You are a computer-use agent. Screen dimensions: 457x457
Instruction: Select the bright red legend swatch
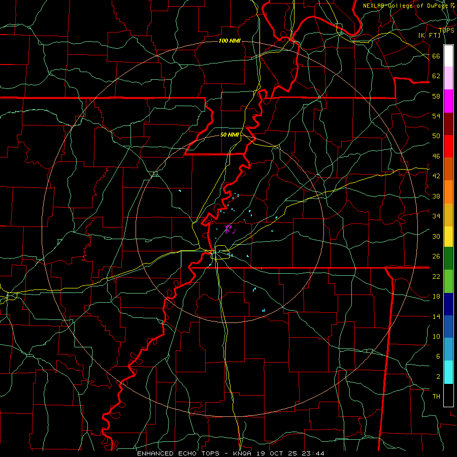(x=448, y=146)
